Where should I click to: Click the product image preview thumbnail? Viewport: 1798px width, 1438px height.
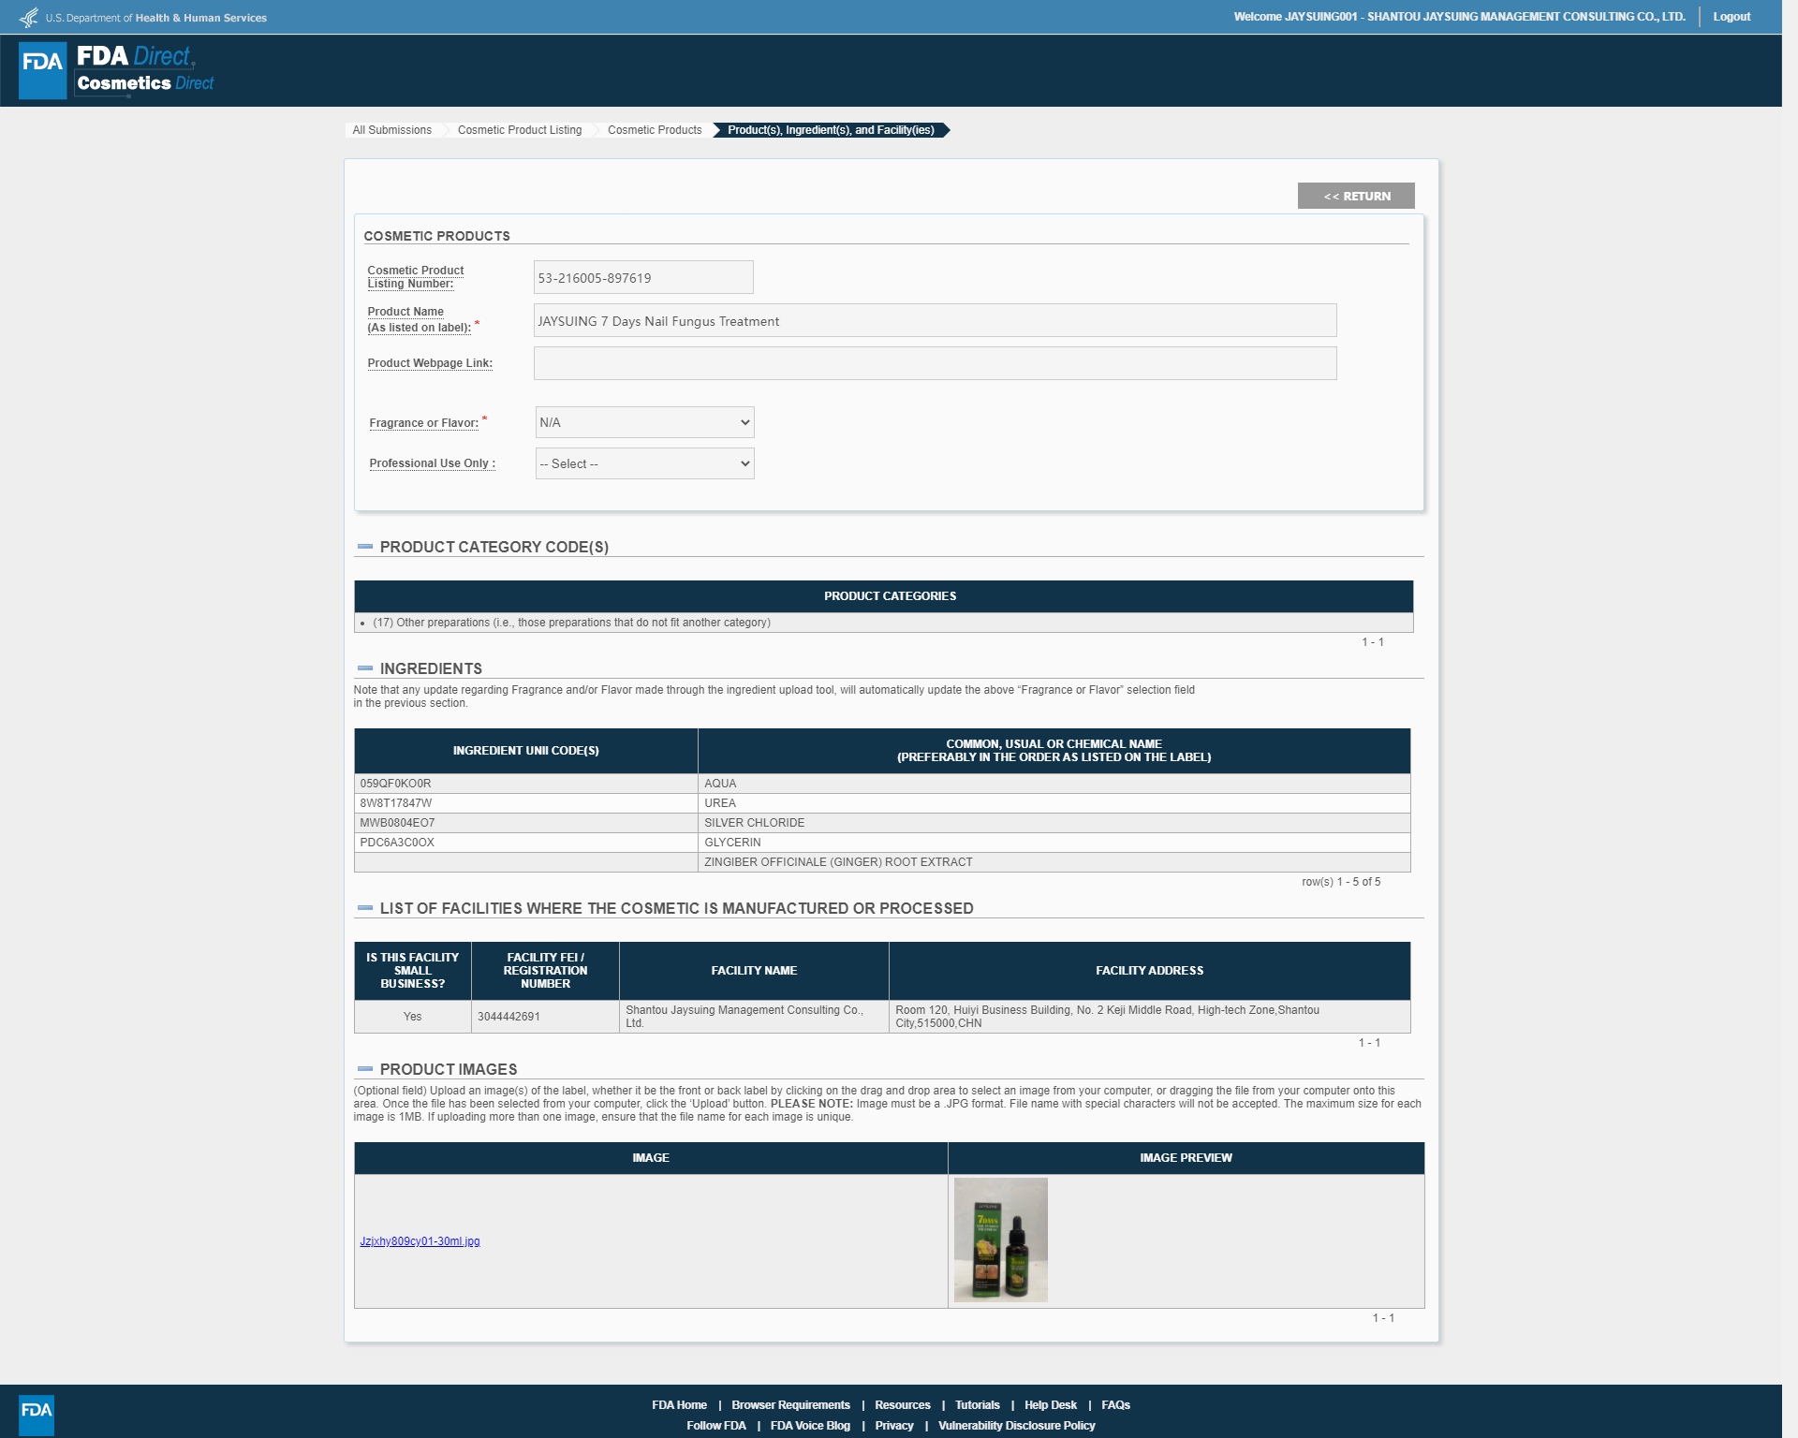click(x=1000, y=1240)
